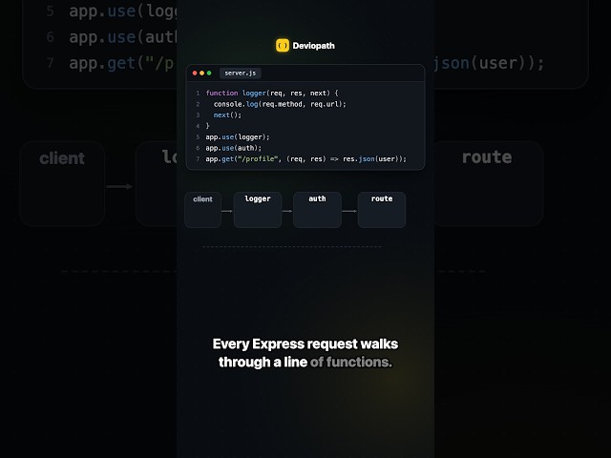The width and height of the screenshot is (611, 458).
Task: Select the server.js file tab
Action: coord(240,73)
